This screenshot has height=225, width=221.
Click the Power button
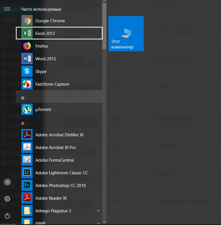pyautogui.click(x=7, y=216)
